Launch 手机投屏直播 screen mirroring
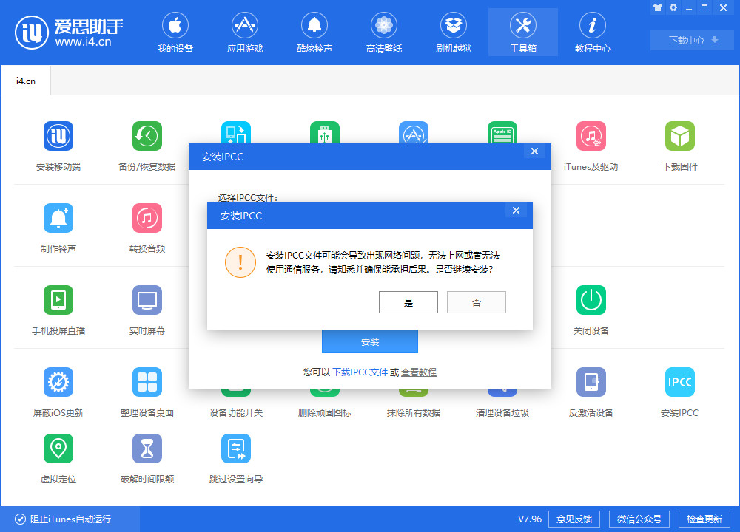This screenshot has height=532, width=740. [x=58, y=300]
